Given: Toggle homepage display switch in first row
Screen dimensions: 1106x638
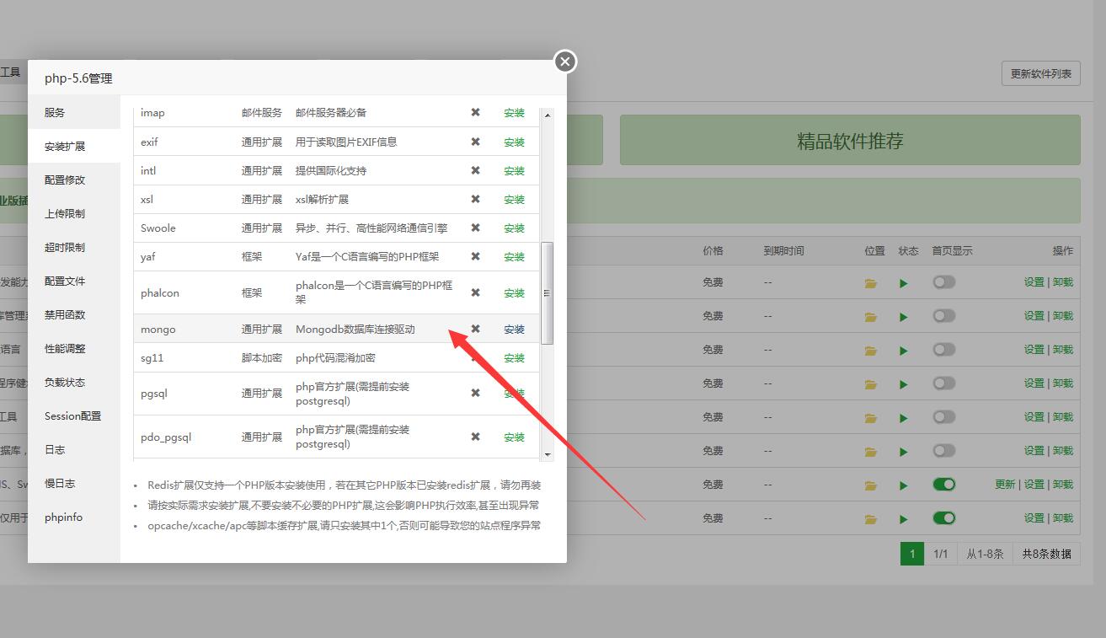Looking at the screenshot, I should pos(943,282).
